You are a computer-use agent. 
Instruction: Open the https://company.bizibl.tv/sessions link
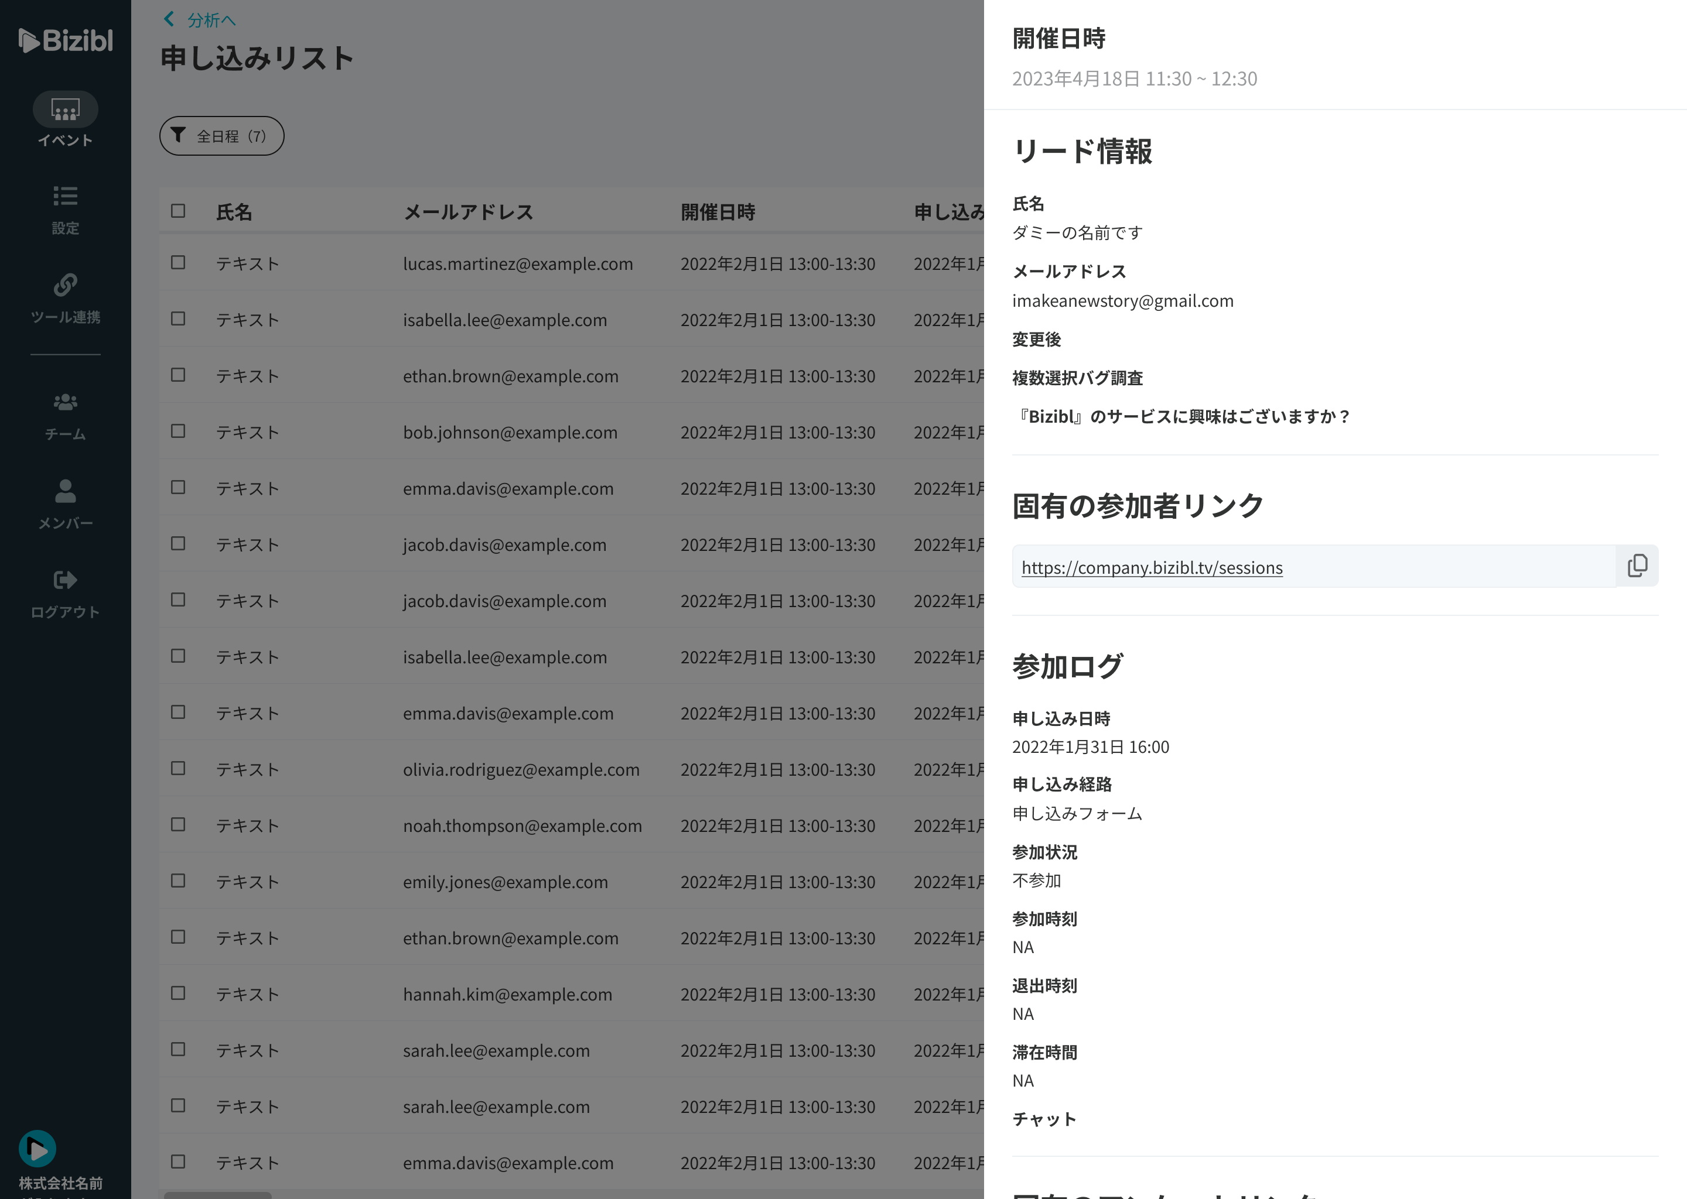pos(1152,568)
